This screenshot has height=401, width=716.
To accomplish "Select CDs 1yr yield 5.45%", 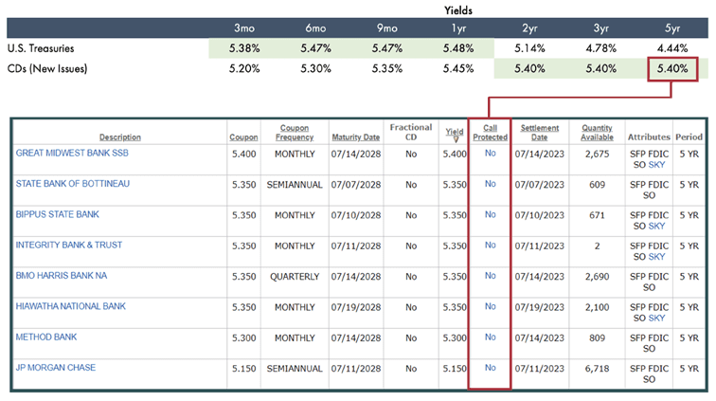I will point(458,69).
